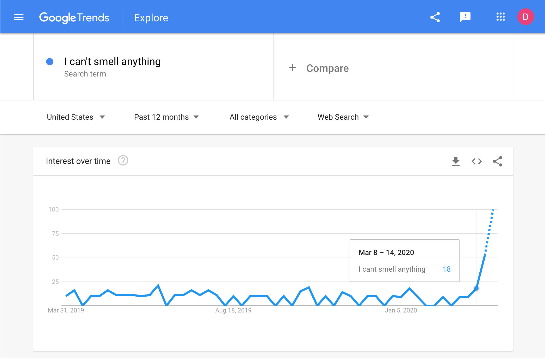Open help for Interest over time

click(x=123, y=161)
